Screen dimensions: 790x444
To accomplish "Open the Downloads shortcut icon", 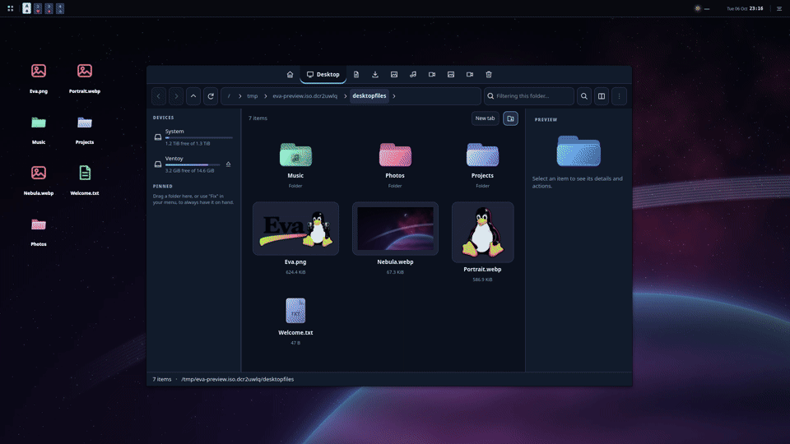I will click(x=375, y=75).
